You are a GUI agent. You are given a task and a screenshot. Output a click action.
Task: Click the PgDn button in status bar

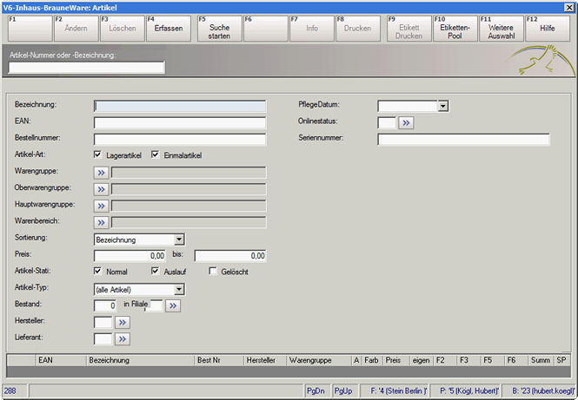[316, 391]
